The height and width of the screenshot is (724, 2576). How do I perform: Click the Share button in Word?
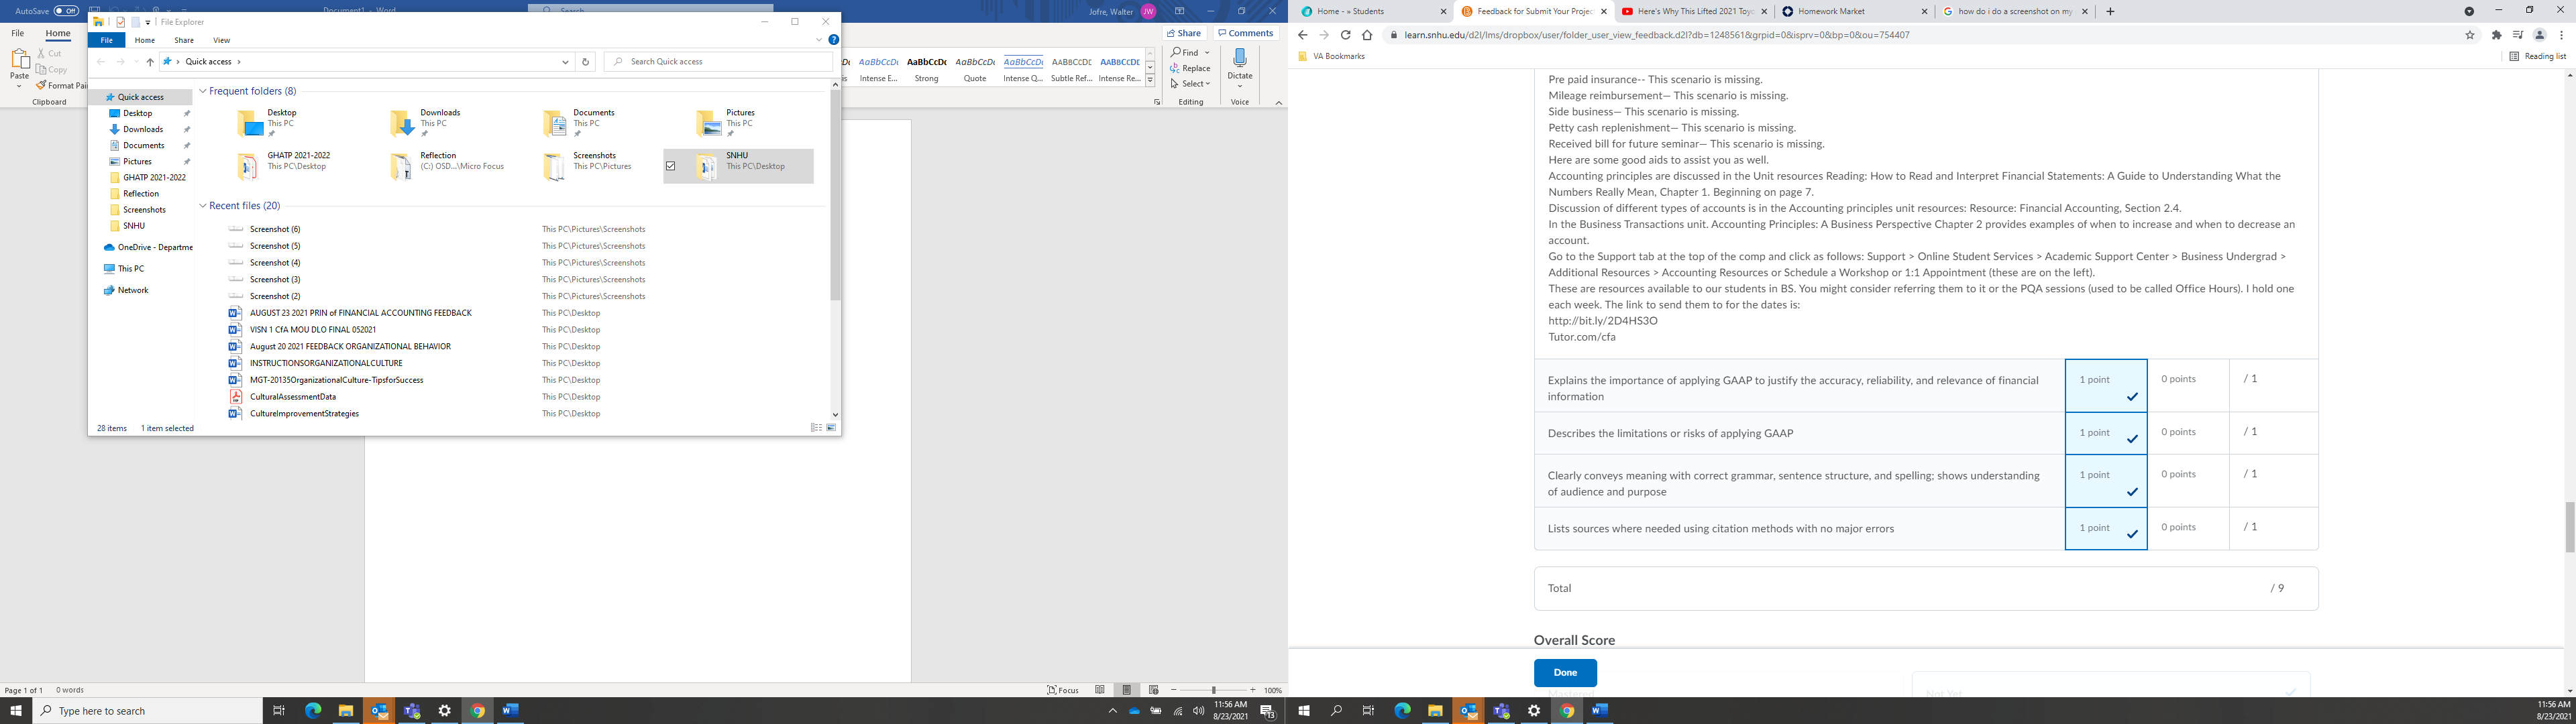point(1184,33)
